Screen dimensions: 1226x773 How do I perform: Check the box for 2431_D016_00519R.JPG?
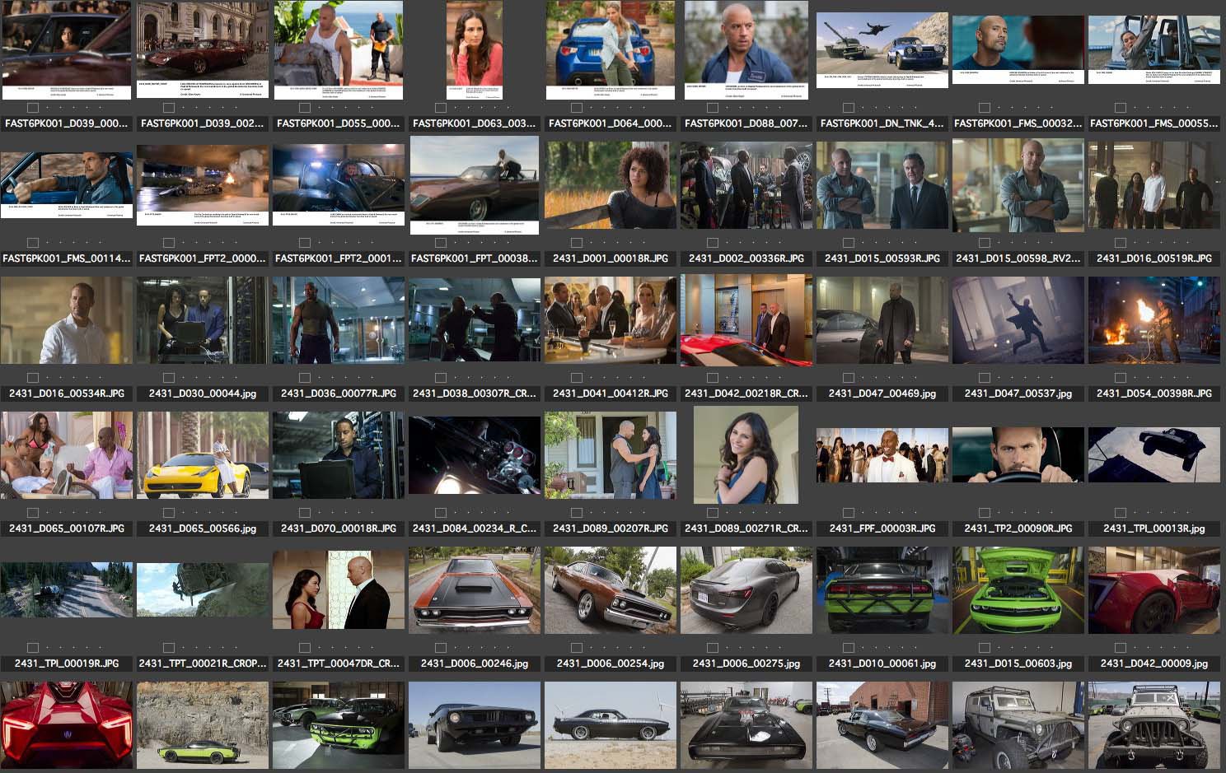pos(1121,243)
